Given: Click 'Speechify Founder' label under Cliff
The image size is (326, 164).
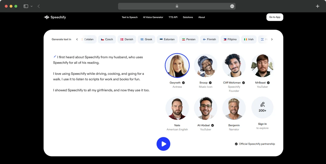Looking at the screenshot, I should coord(234,89).
